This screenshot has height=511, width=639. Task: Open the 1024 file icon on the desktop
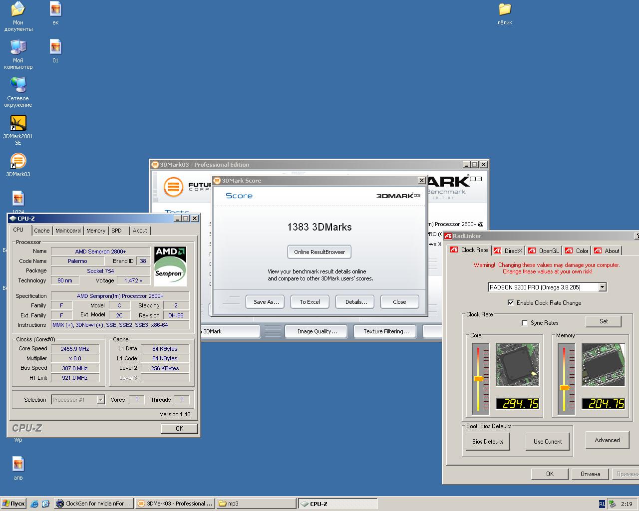[18, 202]
